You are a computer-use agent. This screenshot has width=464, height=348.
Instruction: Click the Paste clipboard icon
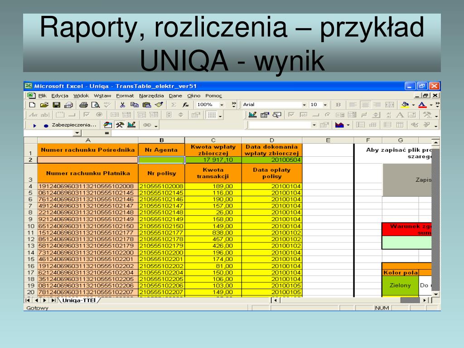[x=147, y=105]
